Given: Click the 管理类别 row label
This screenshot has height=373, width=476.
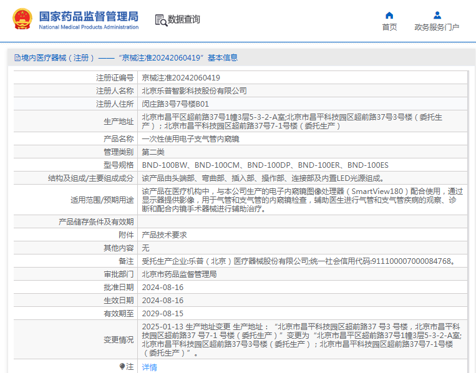Looking at the screenshot, I should (119, 152).
